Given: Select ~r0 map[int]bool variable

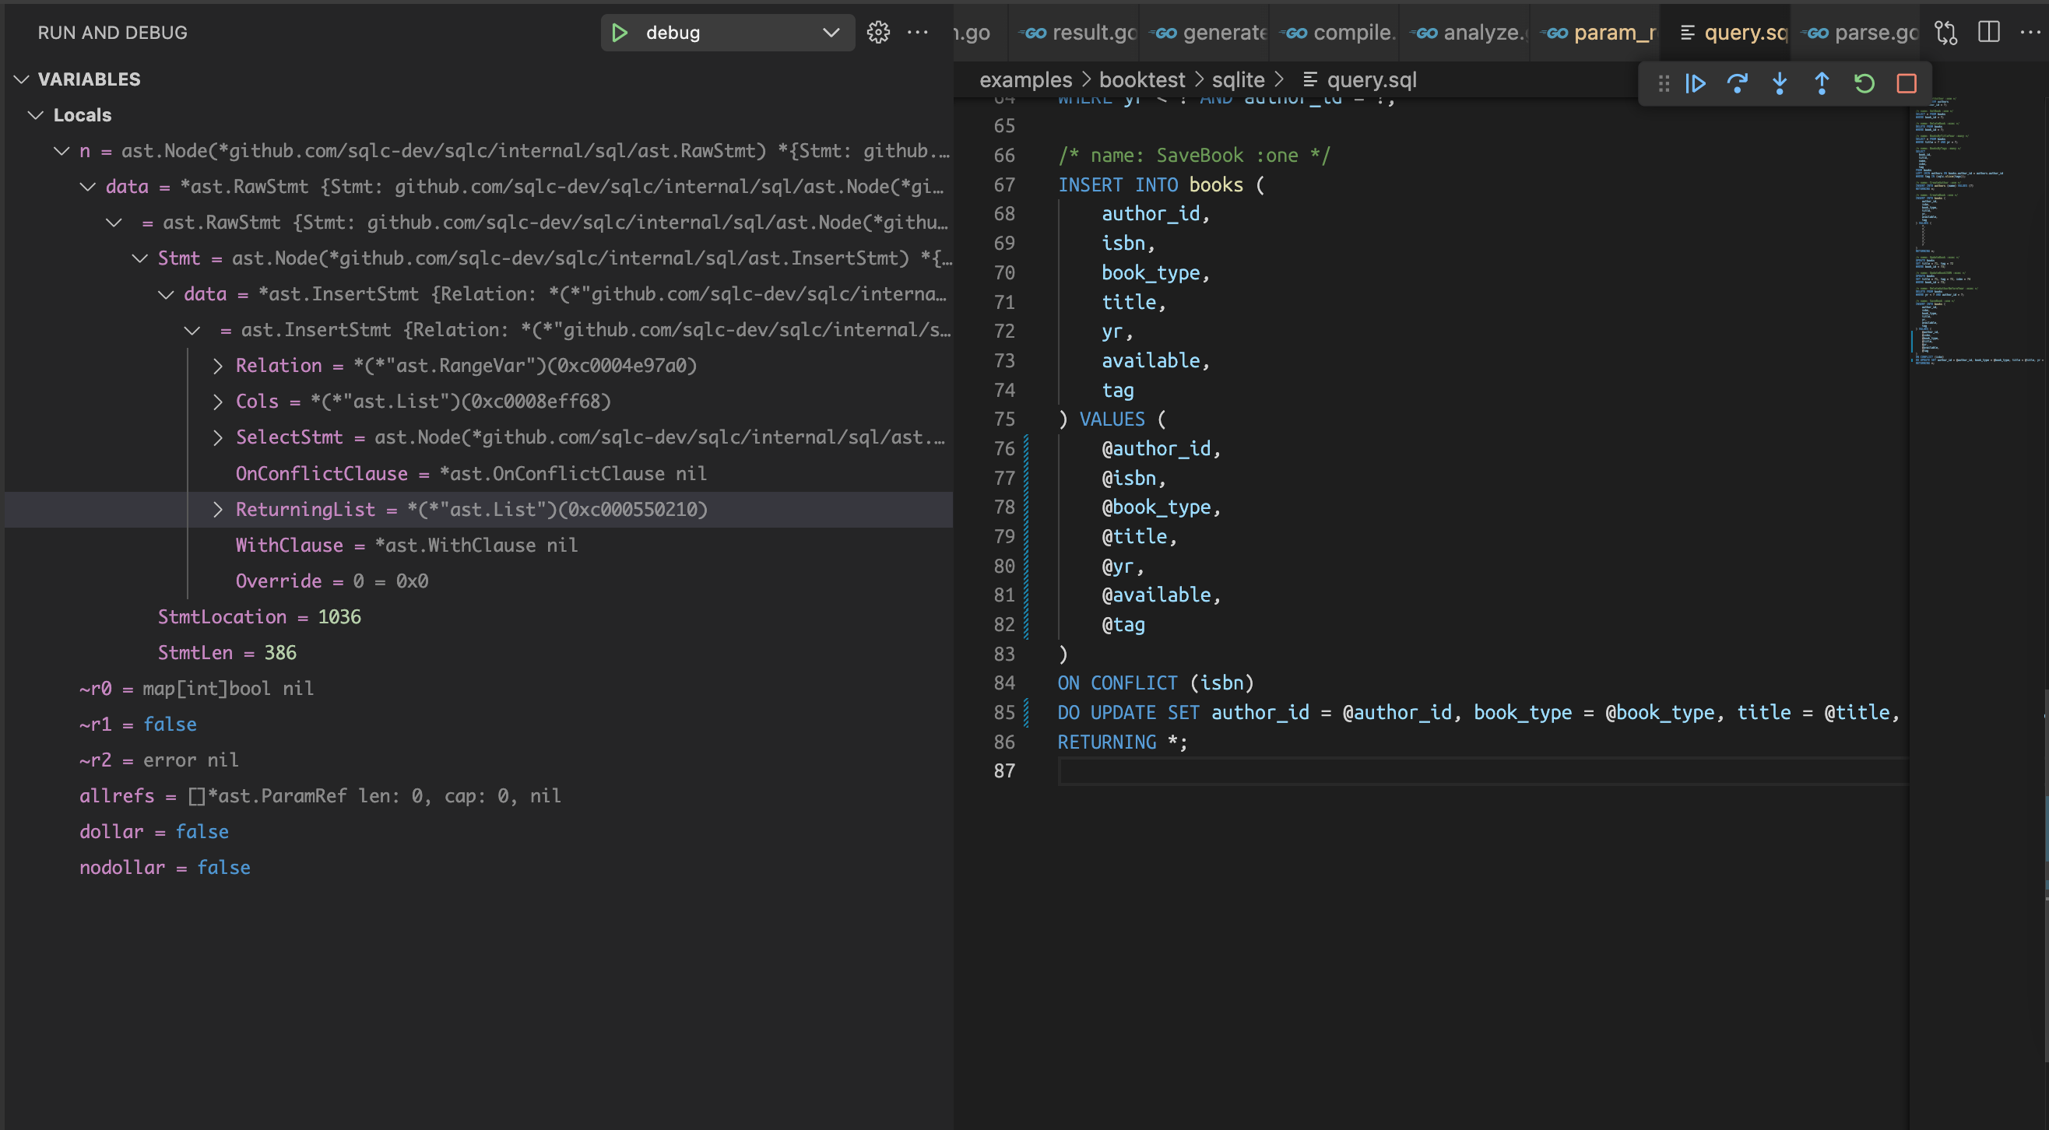Looking at the screenshot, I should (479, 689).
